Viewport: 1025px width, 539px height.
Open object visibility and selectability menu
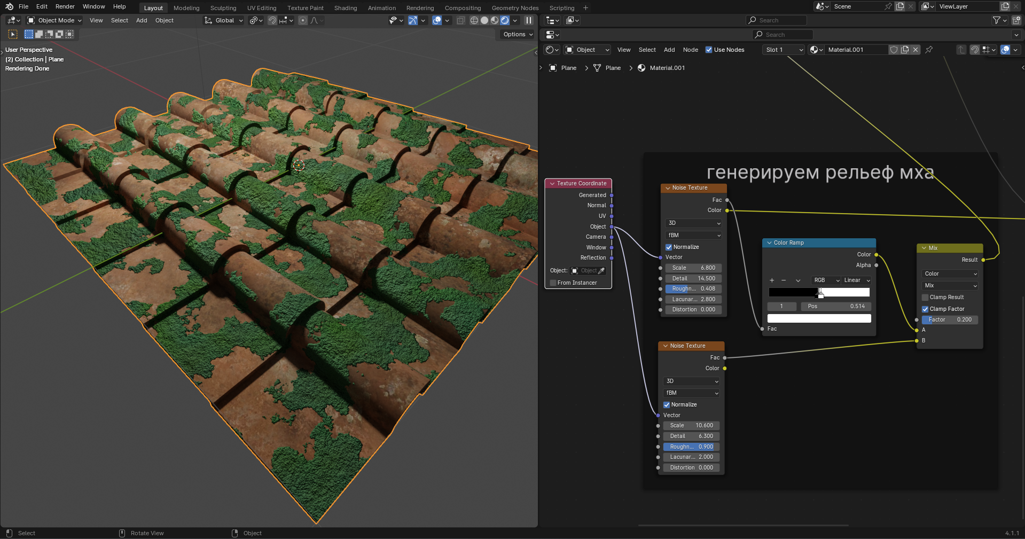tap(396, 20)
